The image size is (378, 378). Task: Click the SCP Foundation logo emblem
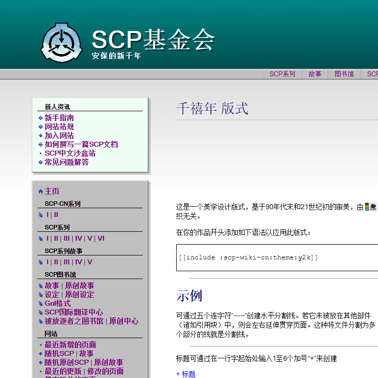[62, 42]
